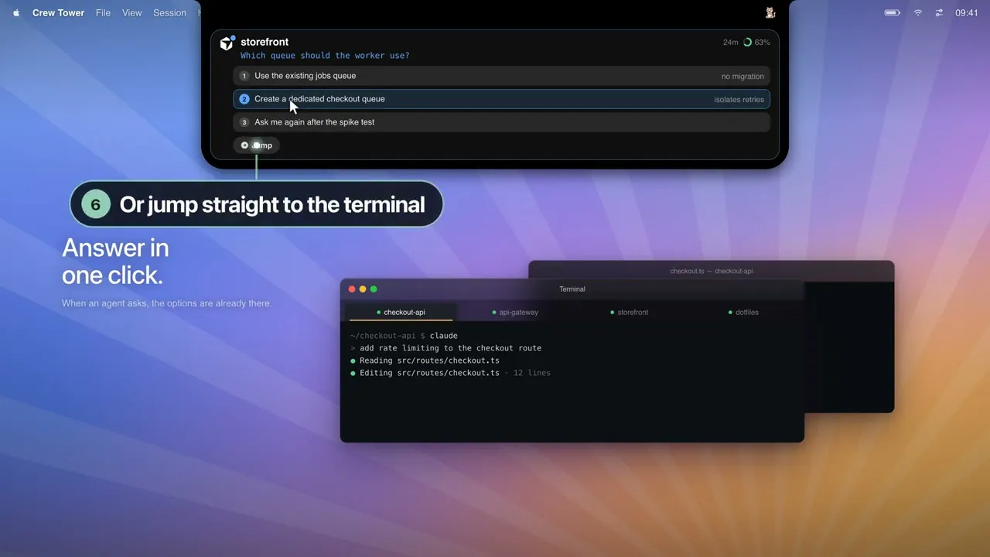Click the 'Reading src/routes/checkout.ts' line
Image resolution: width=990 pixels, height=557 pixels.
(425, 361)
